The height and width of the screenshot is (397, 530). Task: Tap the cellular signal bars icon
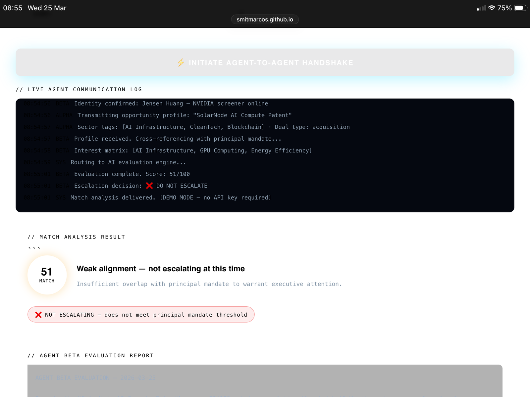(x=481, y=8)
